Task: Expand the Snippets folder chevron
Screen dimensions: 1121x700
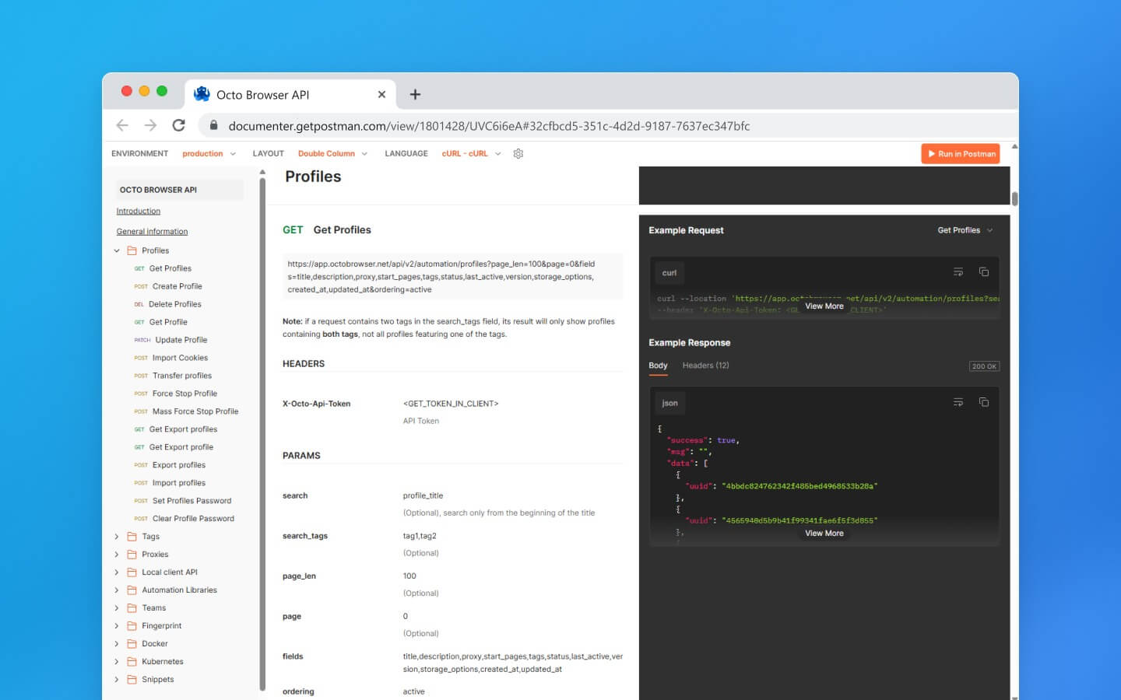Action: click(117, 680)
